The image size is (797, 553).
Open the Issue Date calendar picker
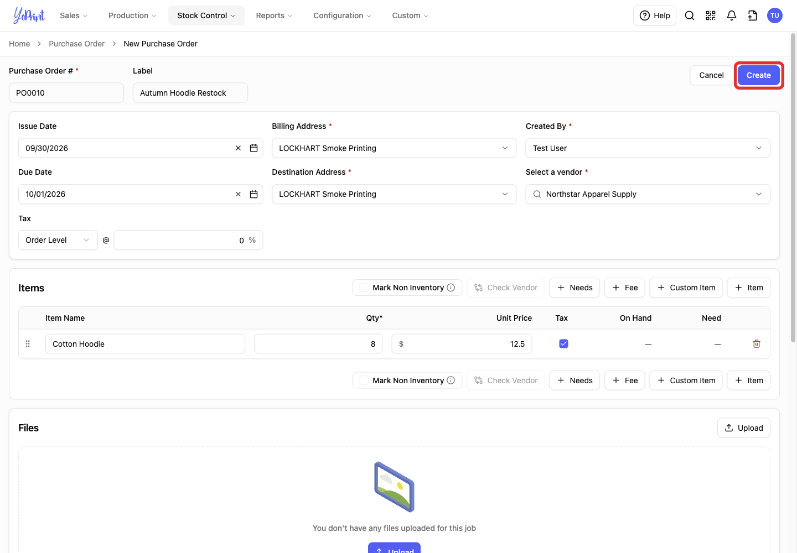pyautogui.click(x=254, y=148)
